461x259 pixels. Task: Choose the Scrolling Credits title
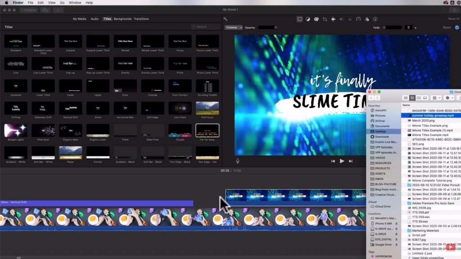click(207, 86)
